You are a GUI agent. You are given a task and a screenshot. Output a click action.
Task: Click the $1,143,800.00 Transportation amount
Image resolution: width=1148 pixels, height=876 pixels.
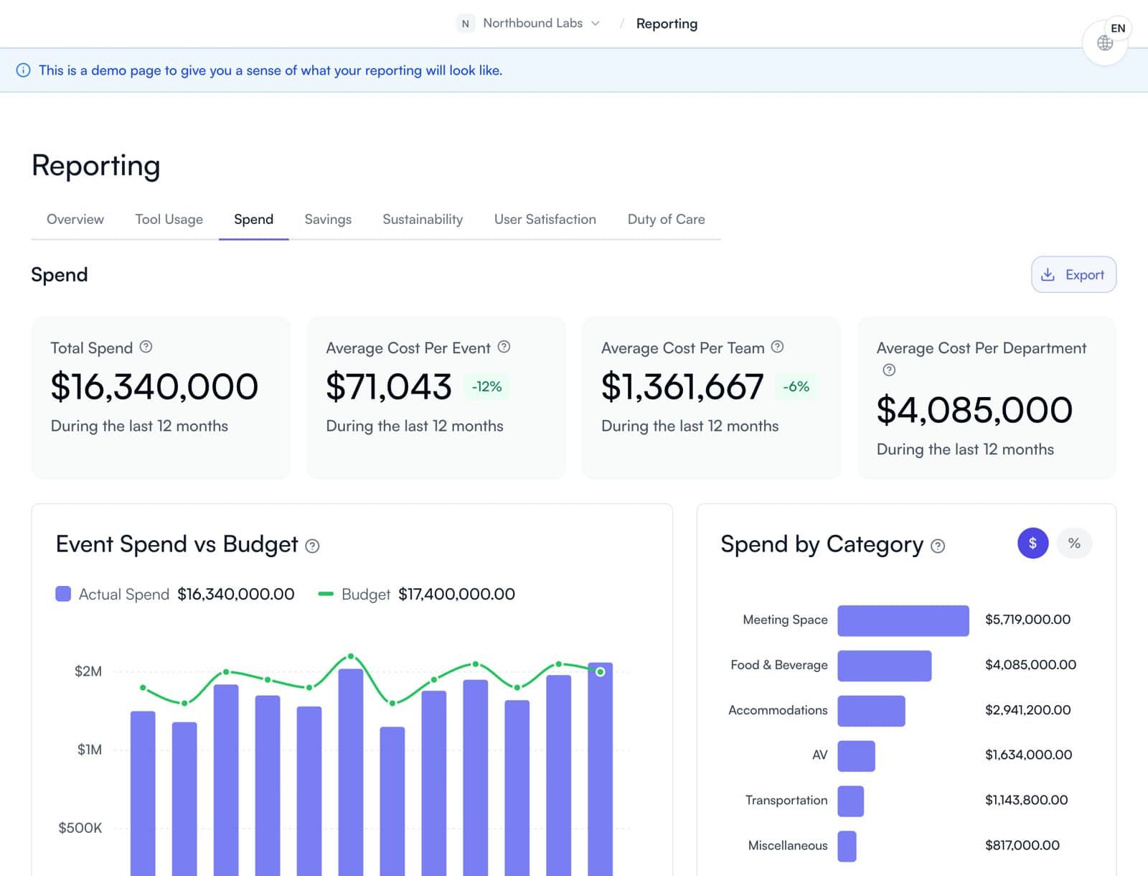click(x=1026, y=800)
